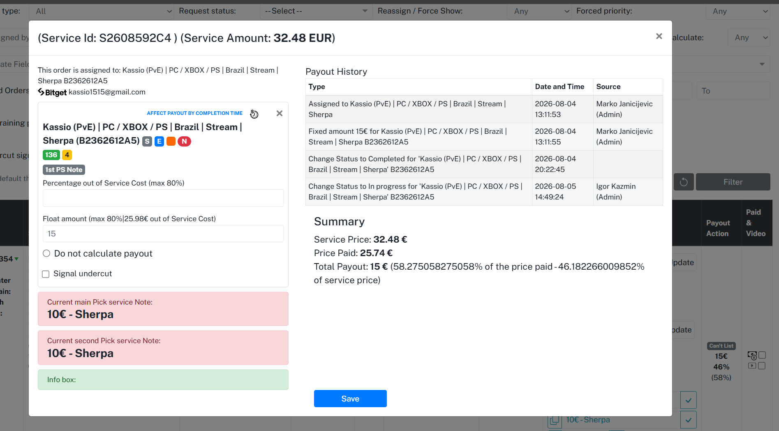The height and width of the screenshot is (431, 779).
Task: Tick the Paid checkbox beside money icon
Action: (x=762, y=355)
